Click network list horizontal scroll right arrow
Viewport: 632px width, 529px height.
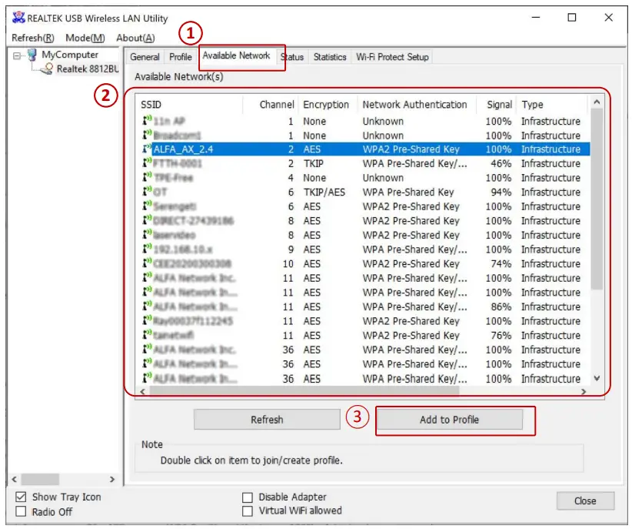(584, 391)
